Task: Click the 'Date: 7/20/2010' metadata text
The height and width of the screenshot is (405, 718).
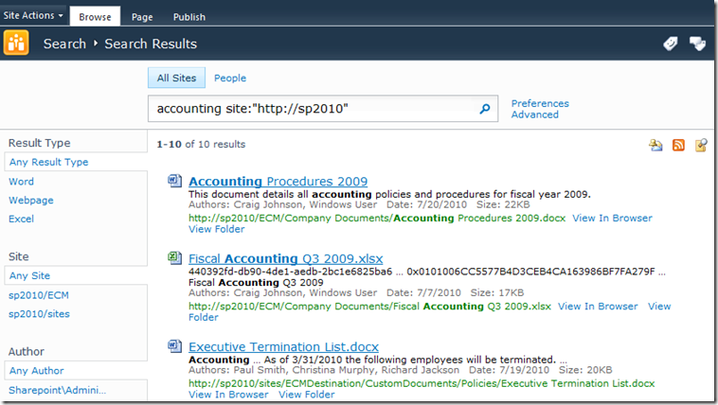Action: (x=427, y=204)
